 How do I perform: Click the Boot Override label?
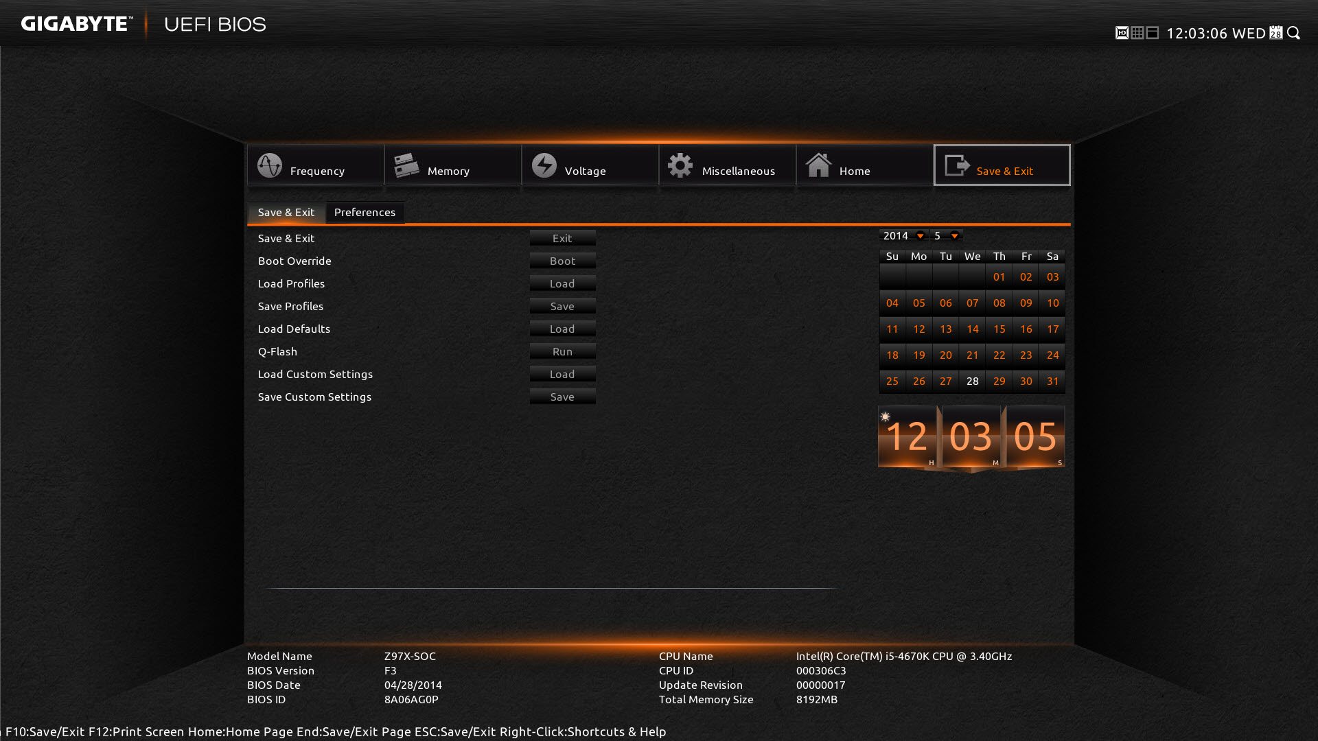[294, 261]
